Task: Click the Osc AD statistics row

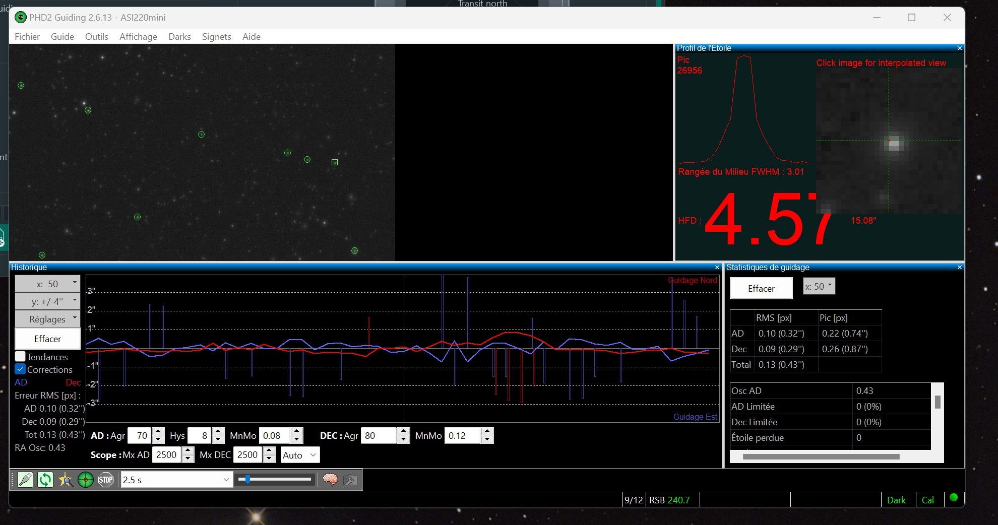Action: coord(830,390)
